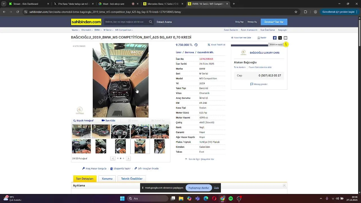
Task: Click İzmir location link
Action: click(179, 52)
